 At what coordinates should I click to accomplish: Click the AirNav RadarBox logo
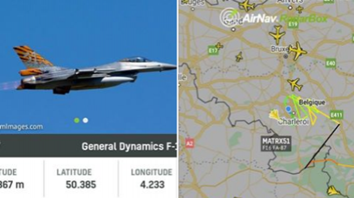point(274,17)
